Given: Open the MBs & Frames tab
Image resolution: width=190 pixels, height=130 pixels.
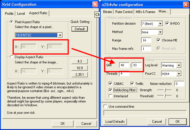Looking at the screenshot, I should coord(145,12).
